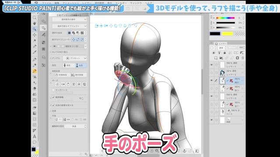Click the first floor button under 天地
The height and width of the screenshot is (157, 280).
[x=58, y=119]
